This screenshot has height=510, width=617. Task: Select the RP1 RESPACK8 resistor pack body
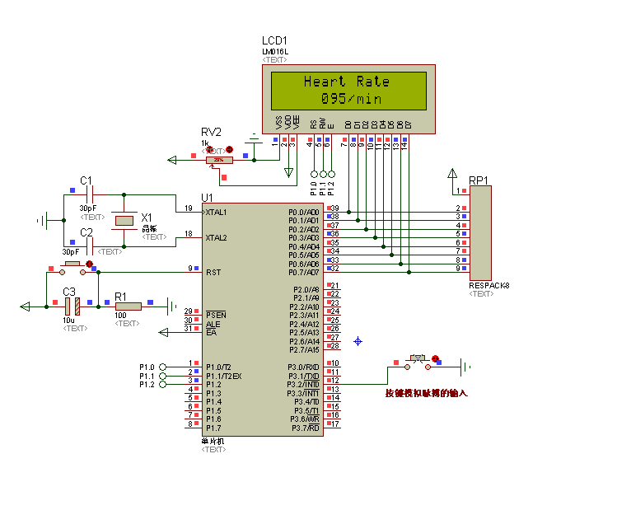(x=480, y=233)
